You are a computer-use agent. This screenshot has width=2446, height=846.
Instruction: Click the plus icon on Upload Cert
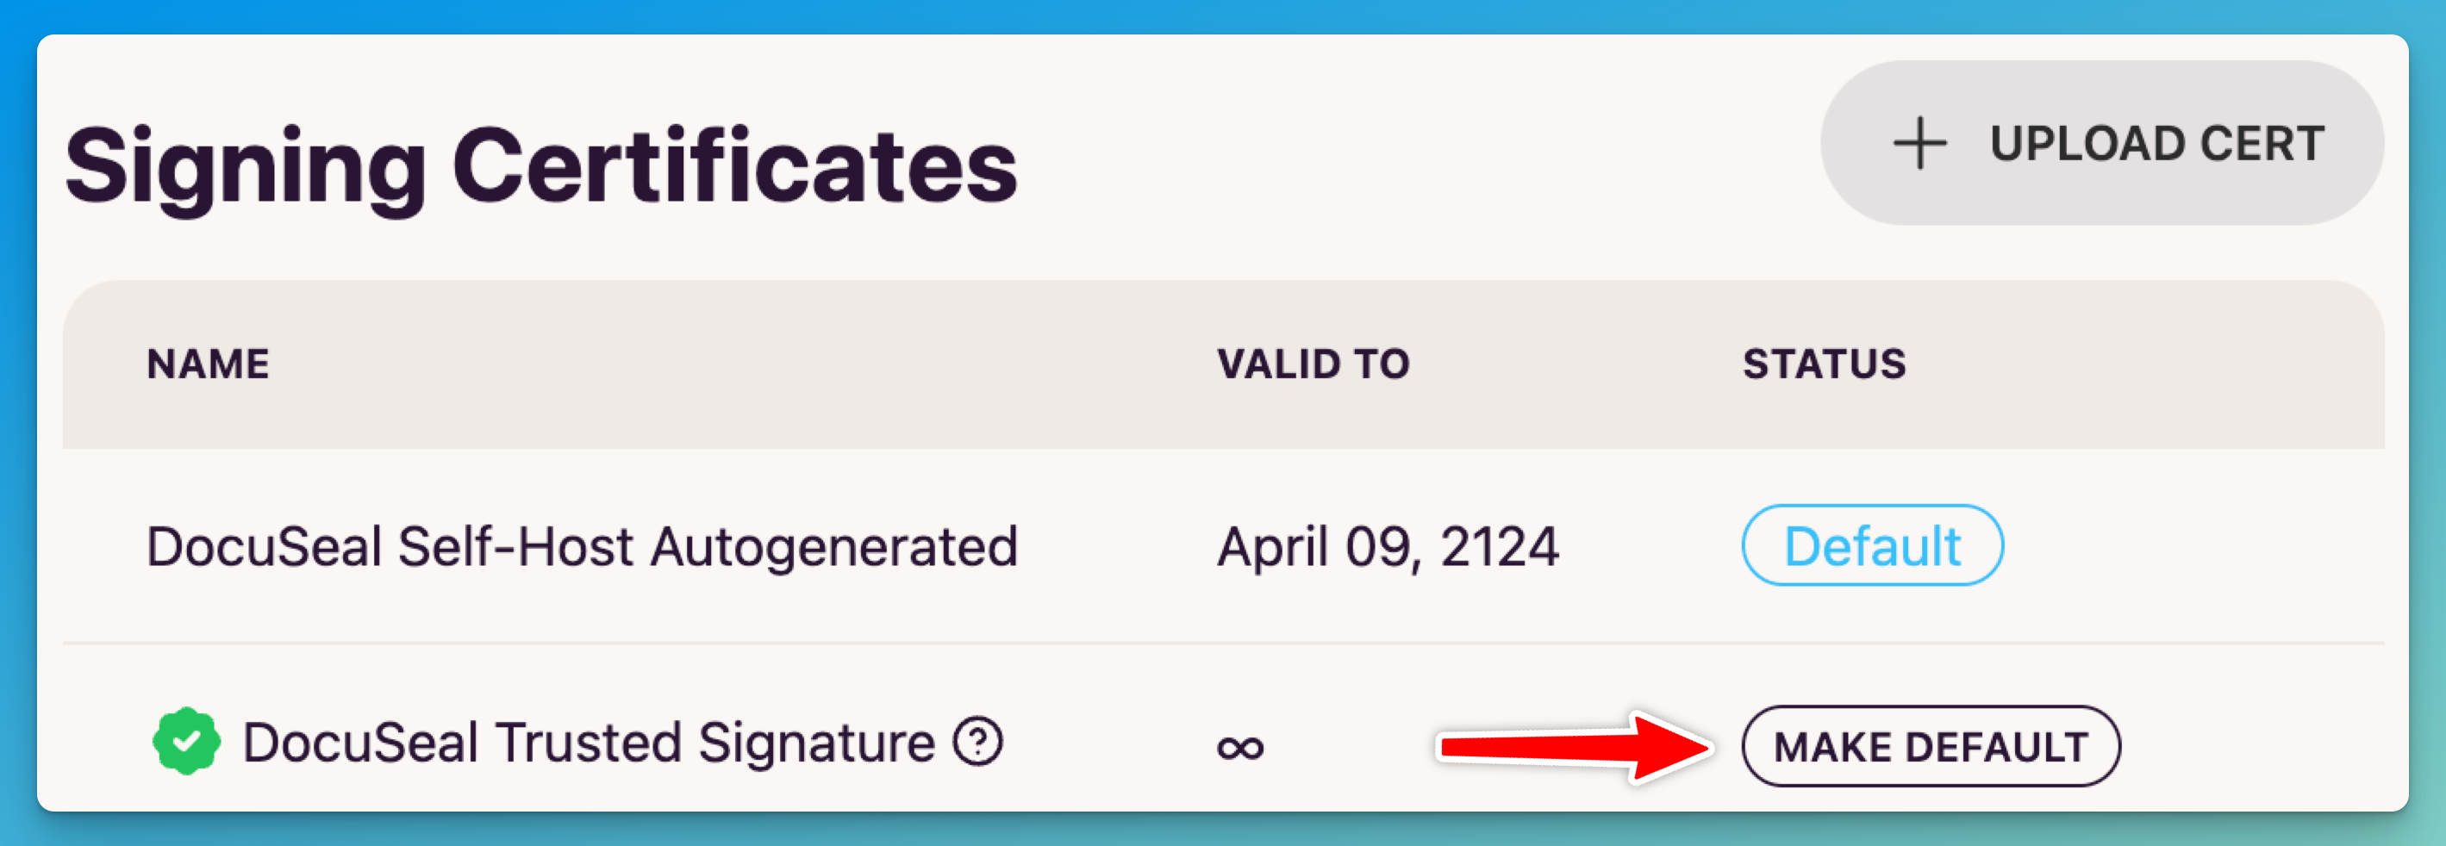pos(1919,143)
